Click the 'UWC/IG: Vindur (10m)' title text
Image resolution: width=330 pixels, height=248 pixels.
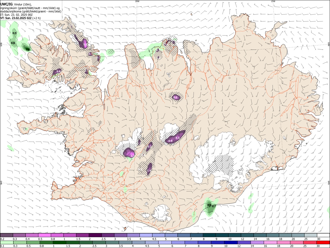click(16, 4)
